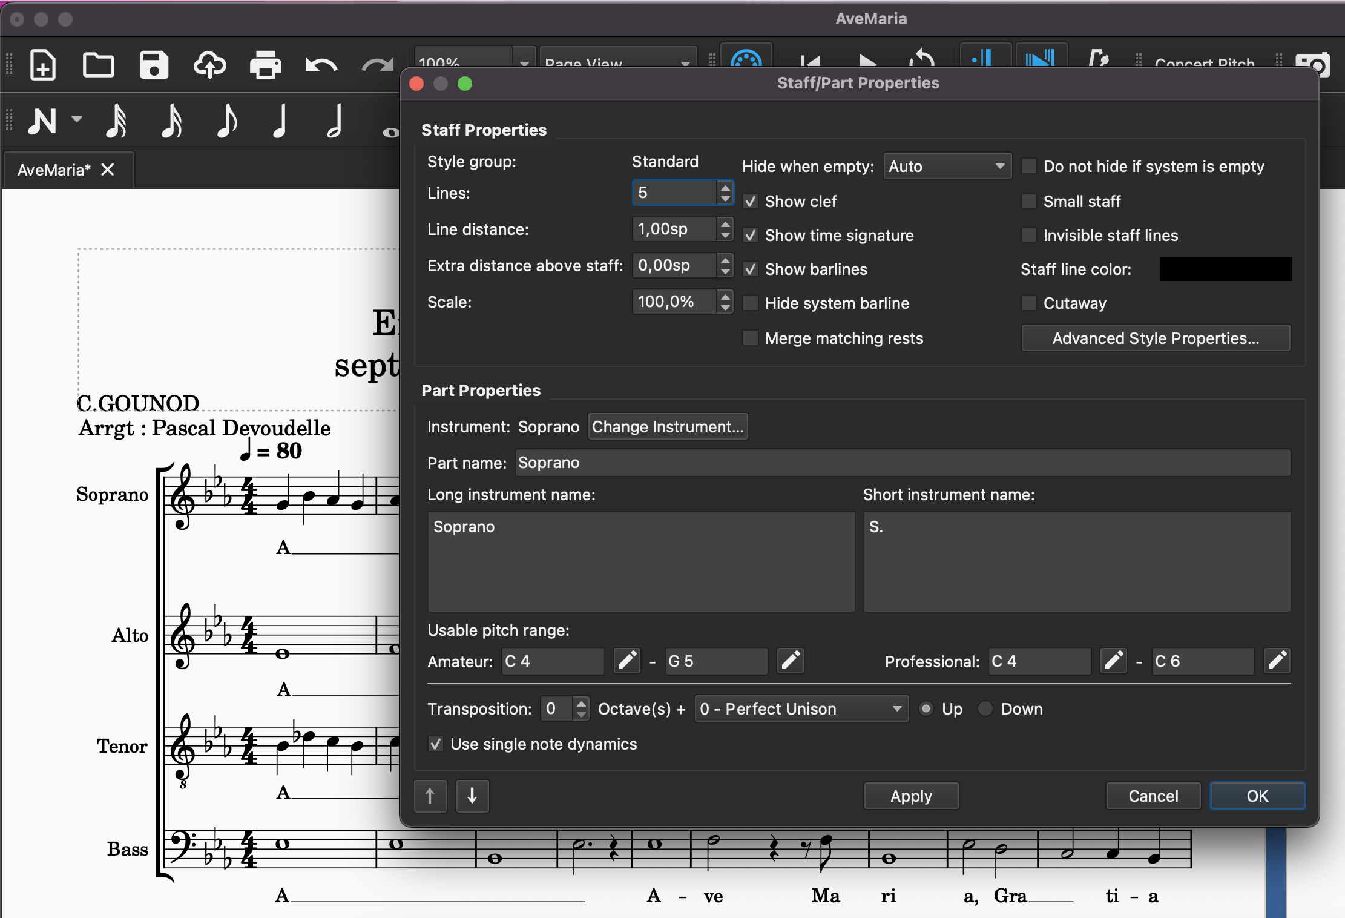This screenshot has height=918, width=1345.
Task: Click the upload to cloud icon
Action: tap(209, 65)
